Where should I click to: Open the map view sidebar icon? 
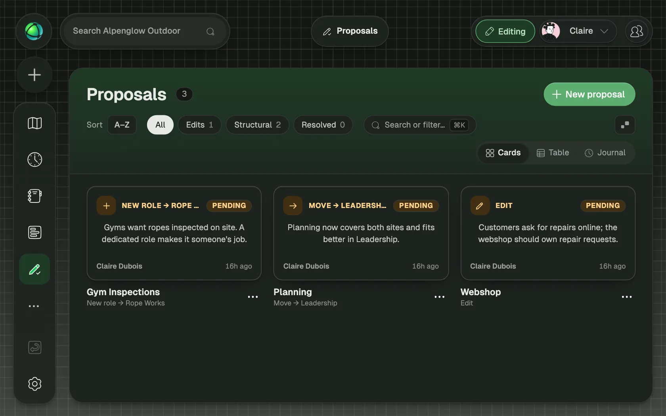click(34, 123)
